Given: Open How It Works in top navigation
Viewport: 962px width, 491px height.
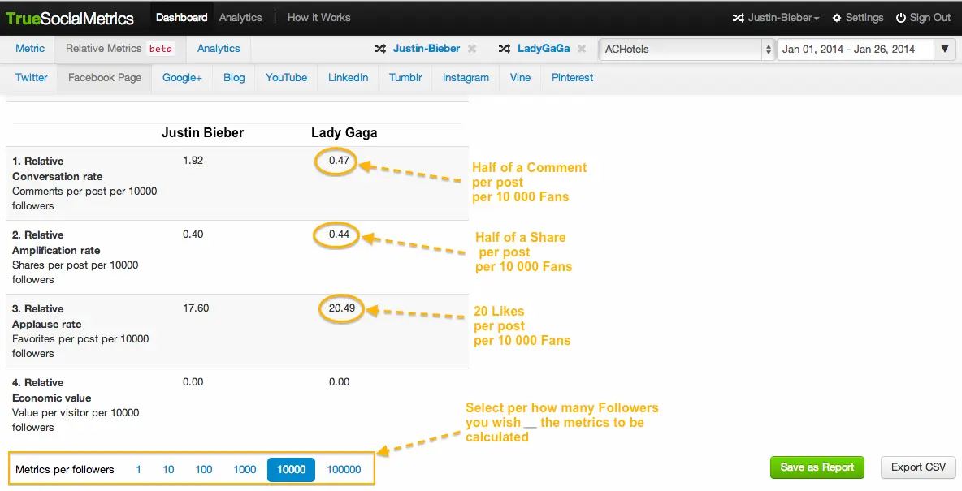Looking at the screenshot, I should pyautogui.click(x=318, y=18).
